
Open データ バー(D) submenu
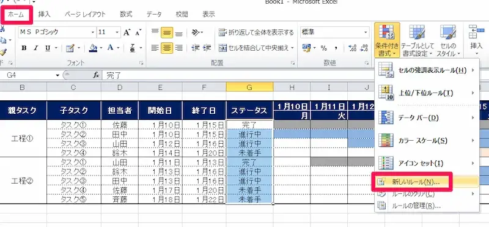tap(427, 118)
